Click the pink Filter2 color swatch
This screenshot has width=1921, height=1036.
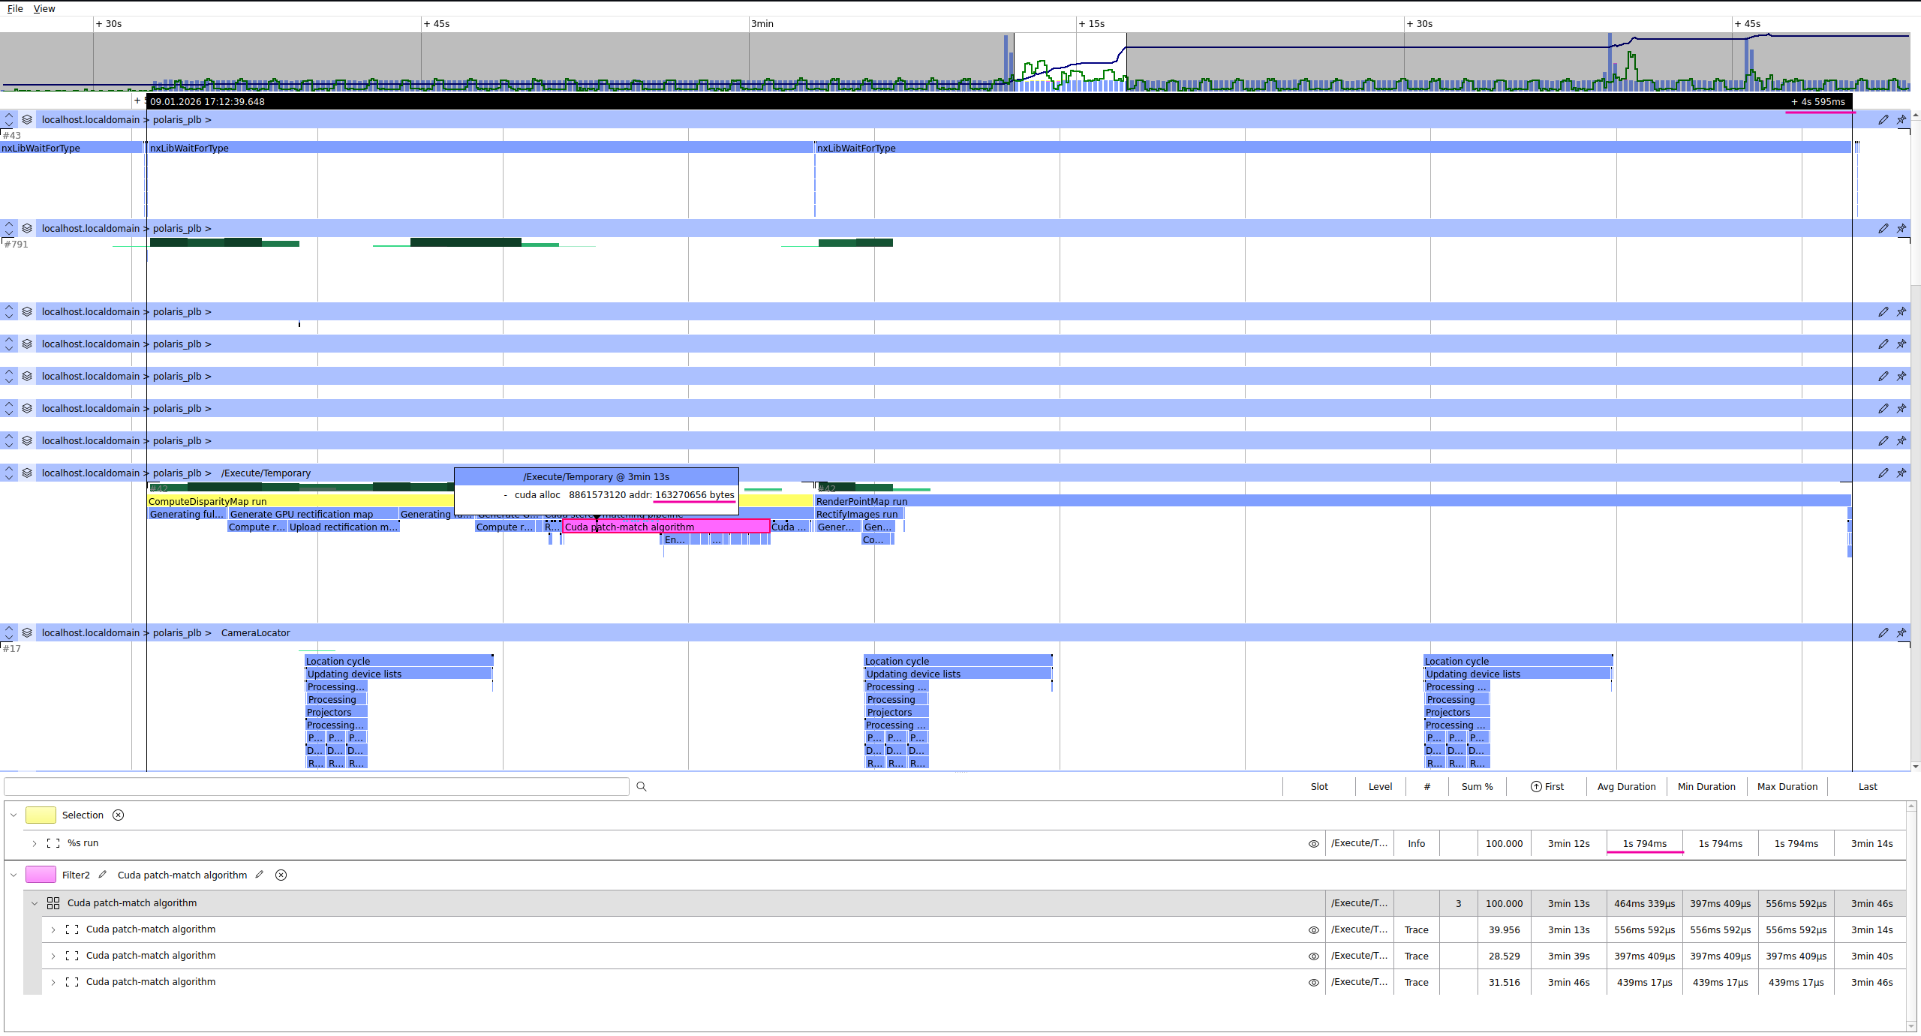tap(41, 875)
